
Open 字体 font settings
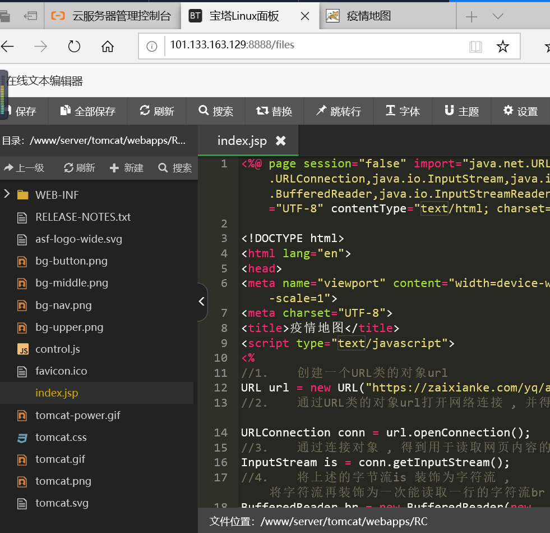click(x=403, y=111)
